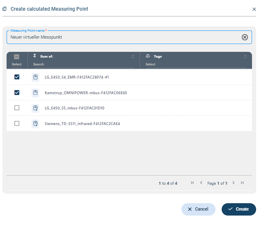Open the Select filter under the checkbox column

coord(17,64)
